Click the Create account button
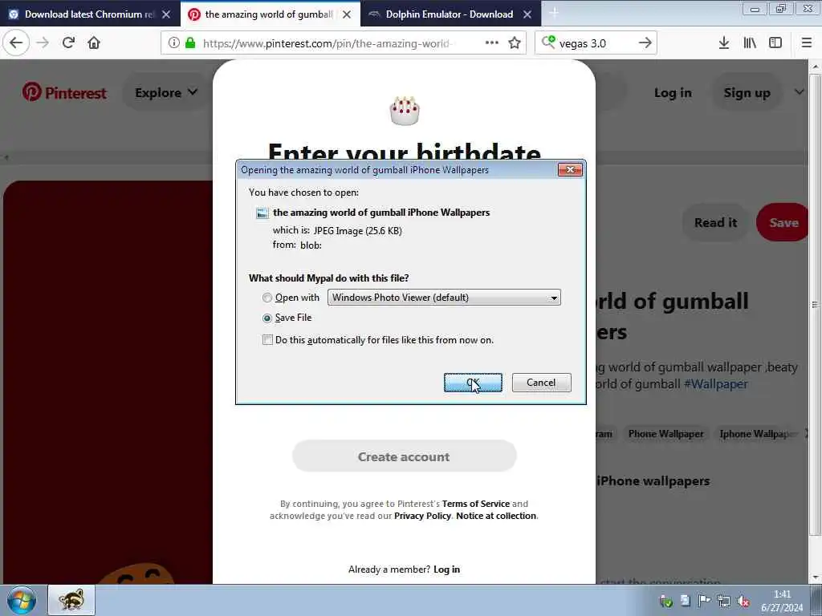The image size is (822, 616). click(405, 456)
